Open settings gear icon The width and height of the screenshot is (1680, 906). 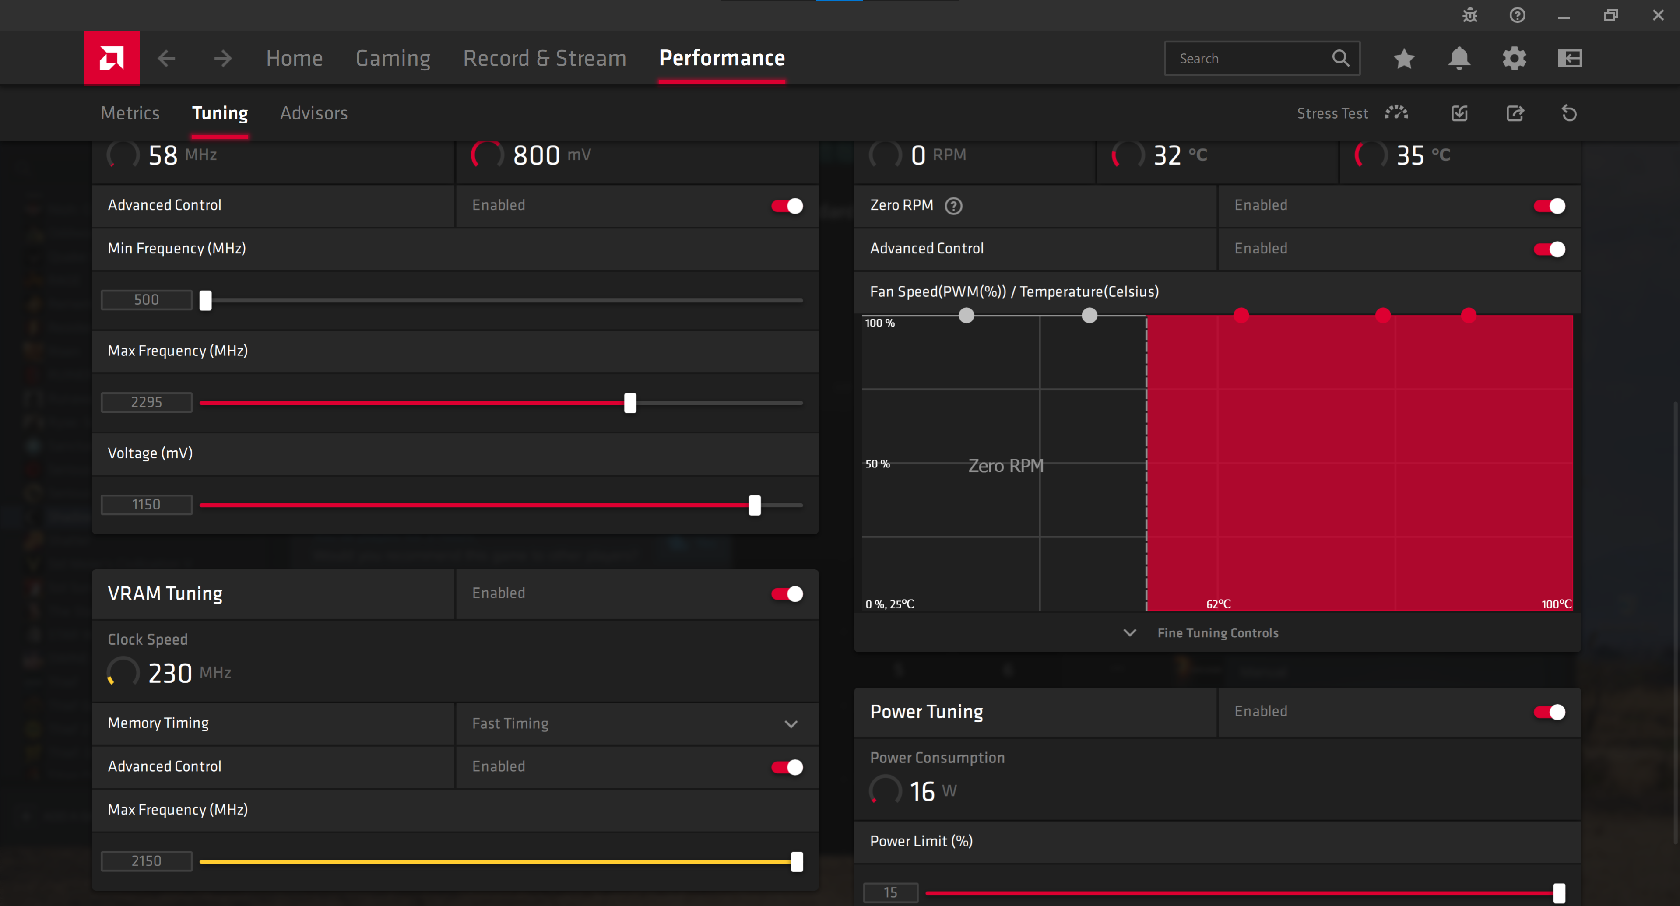(1514, 59)
